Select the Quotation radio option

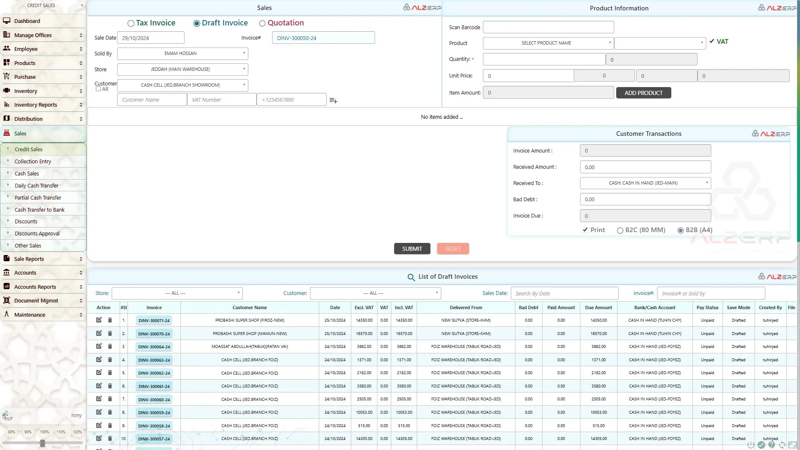coord(262,23)
